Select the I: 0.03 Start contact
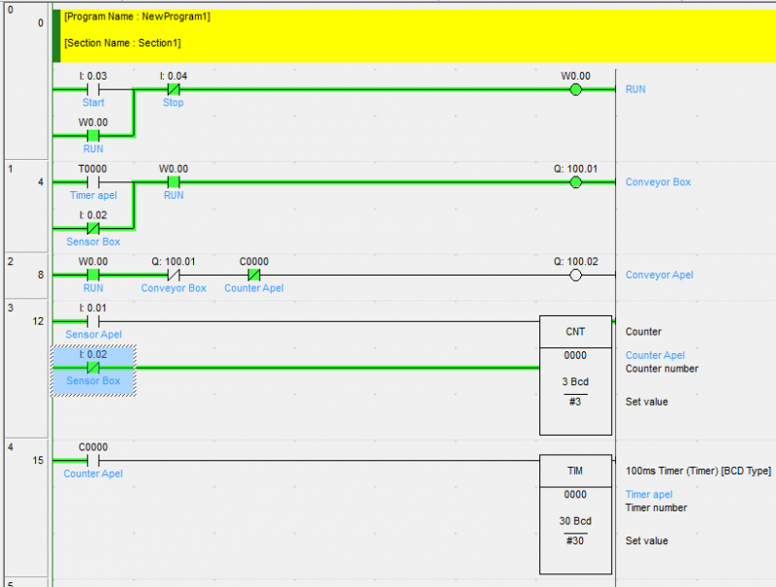Screen dimensions: 776x587 (x=93, y=89)
